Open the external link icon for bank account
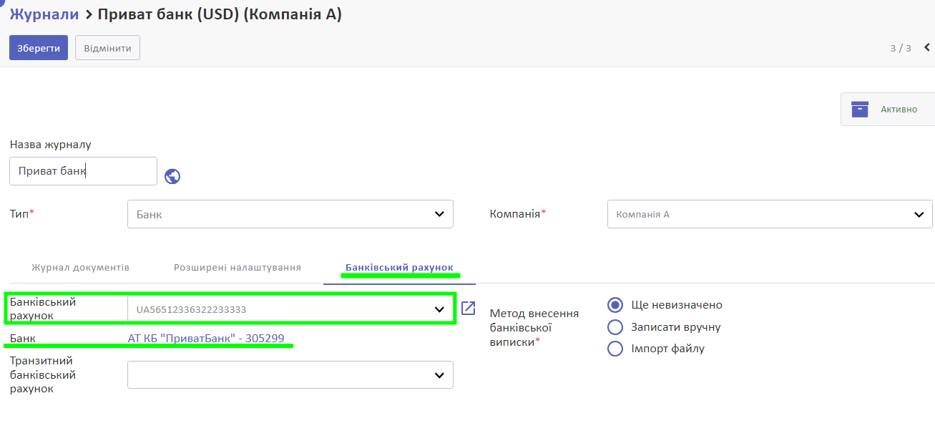The image size is (935, 436). click(469, 309)
